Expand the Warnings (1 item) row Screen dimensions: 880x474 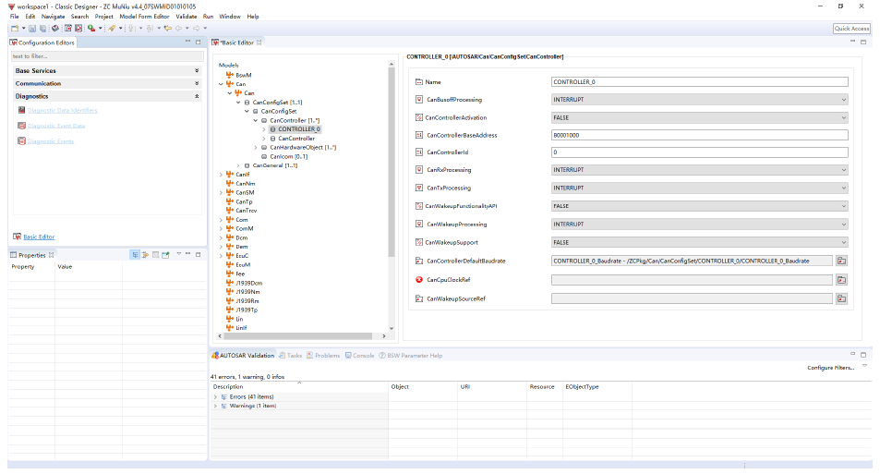coord(215,406)
